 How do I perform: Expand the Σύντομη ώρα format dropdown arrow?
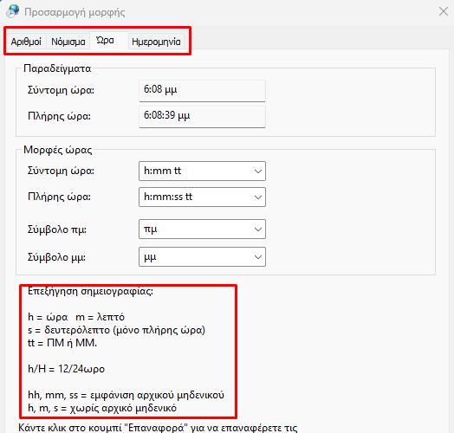pos(257,171)
